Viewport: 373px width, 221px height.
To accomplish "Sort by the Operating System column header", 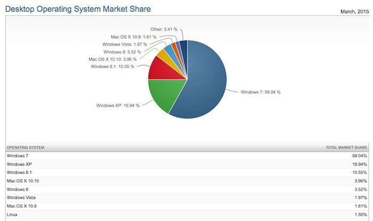I will pyautogui.click(x=25, y=147).
